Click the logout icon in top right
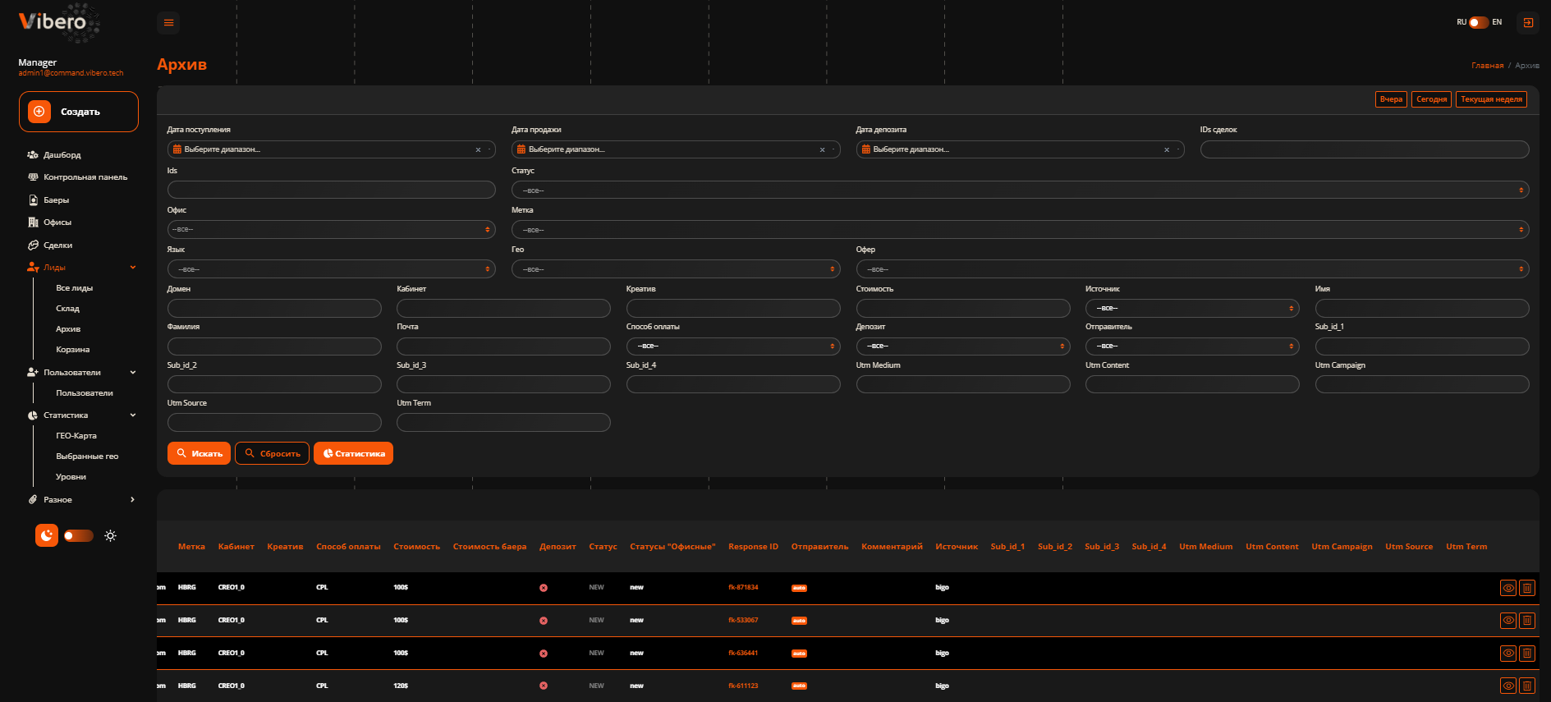The height and width of the screenshot is (702, 1551). coord(1528,23)
